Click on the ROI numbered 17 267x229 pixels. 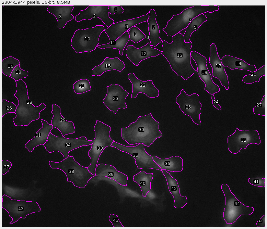219,66
